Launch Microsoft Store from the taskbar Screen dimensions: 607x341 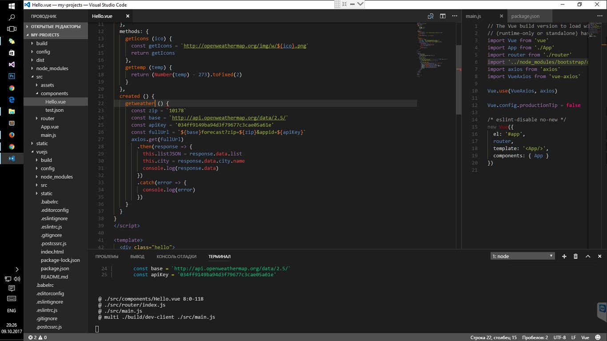[12, 53]
